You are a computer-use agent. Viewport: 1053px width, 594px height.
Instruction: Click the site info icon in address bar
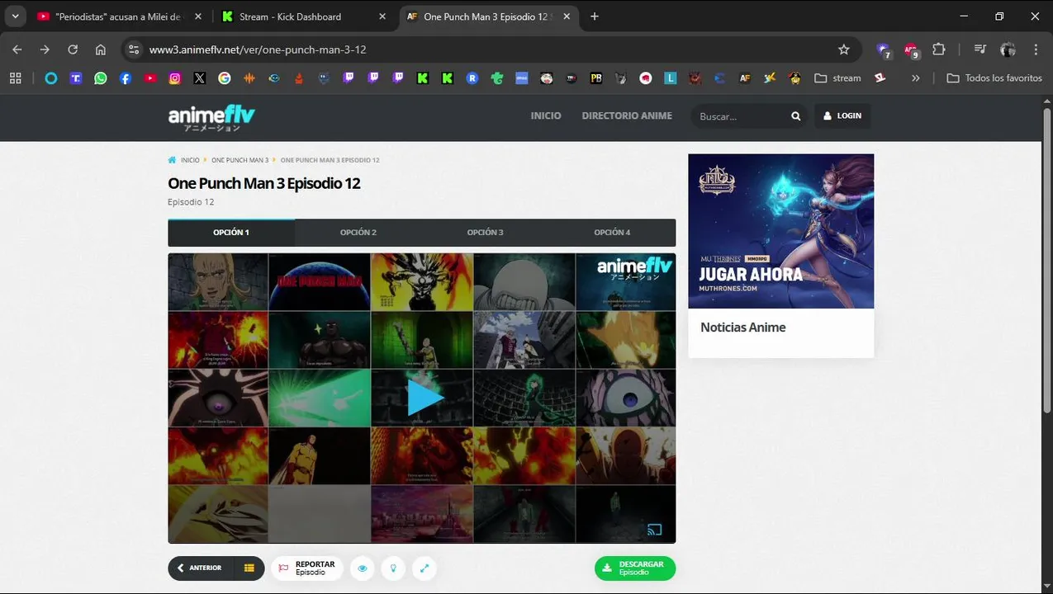click(134, 49)
